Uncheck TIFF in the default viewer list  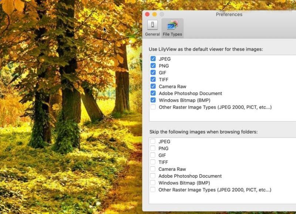[153, 79]
